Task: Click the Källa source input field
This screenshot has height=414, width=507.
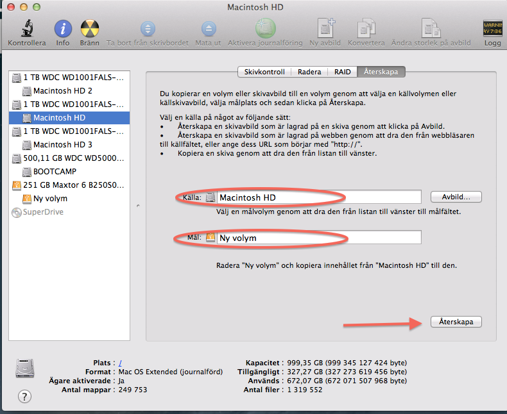Action: point(319,197)
